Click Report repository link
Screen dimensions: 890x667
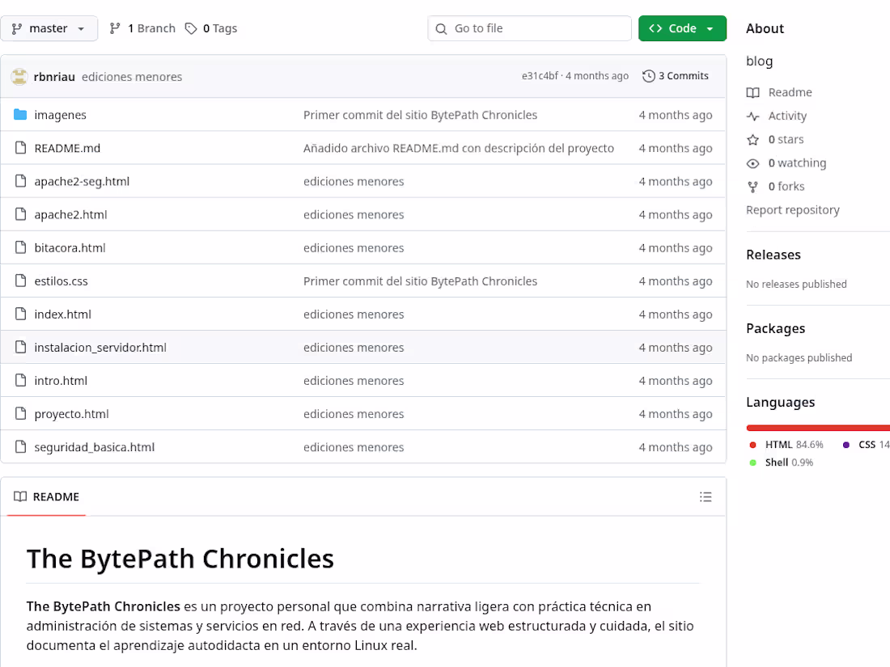click(793, 209)
